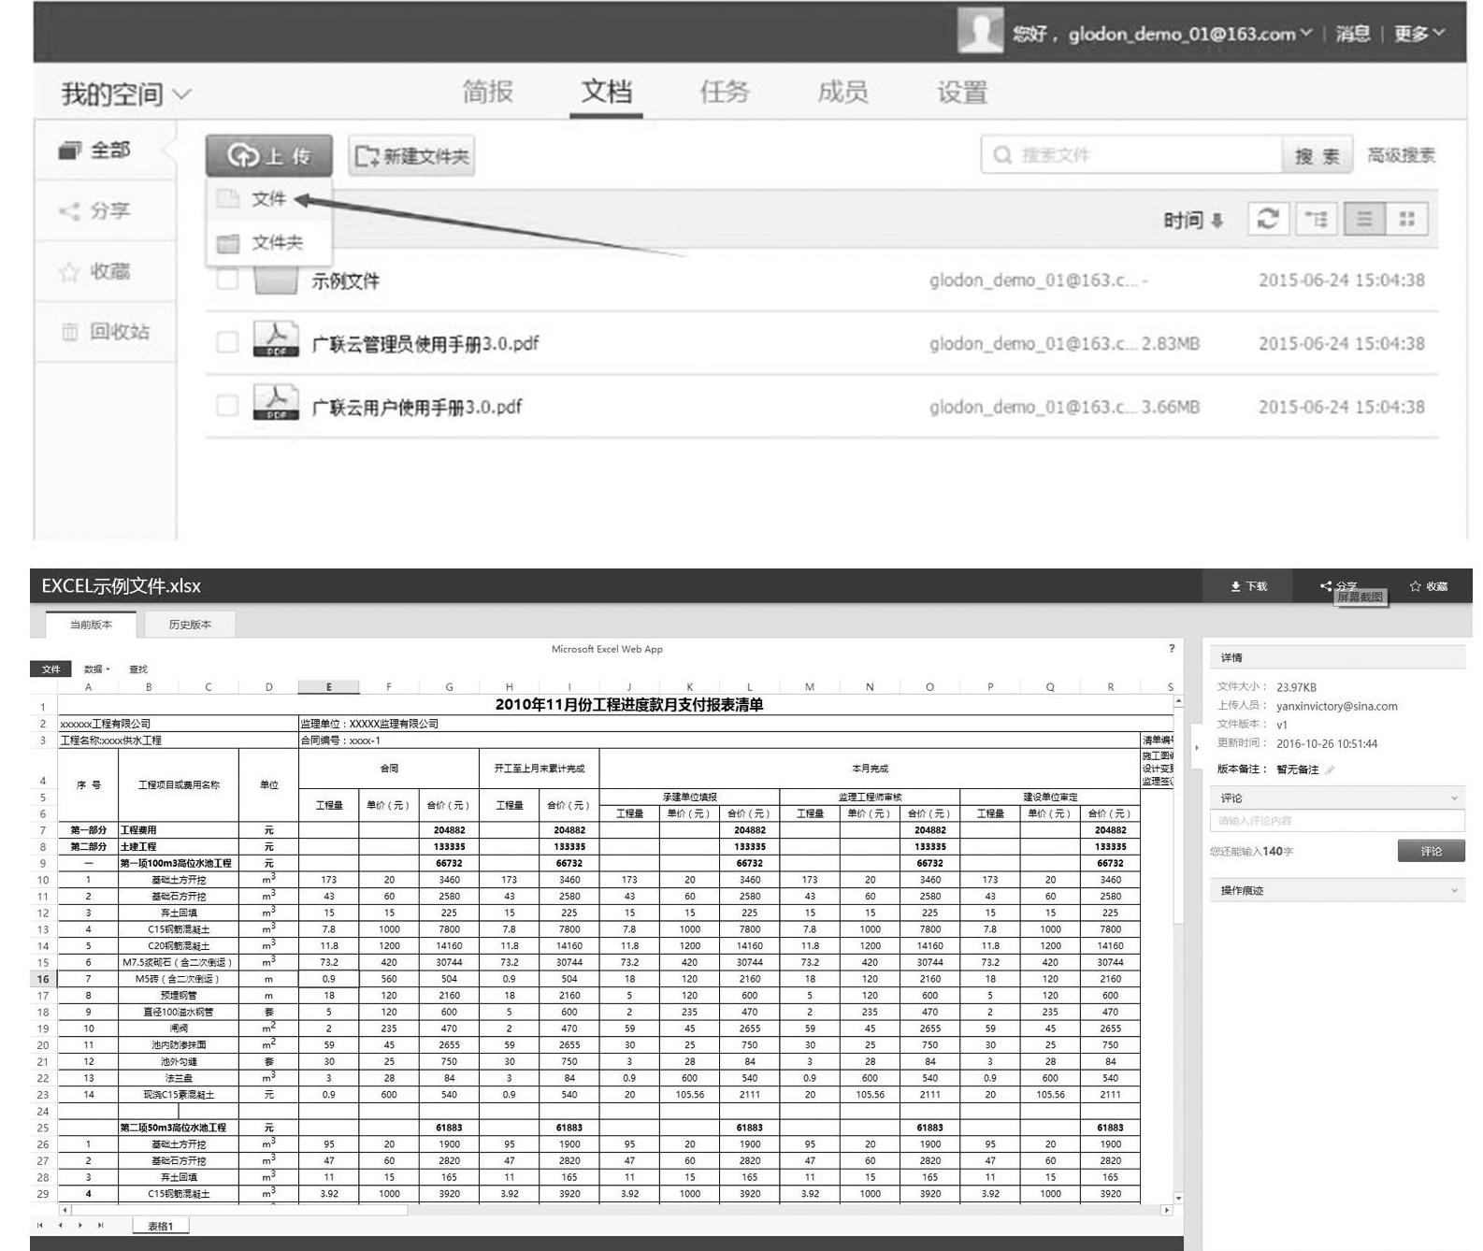Open 分享 in the sidebar
The image size is (1483, 1251).
pyautogui.click(x=105, y=210)
